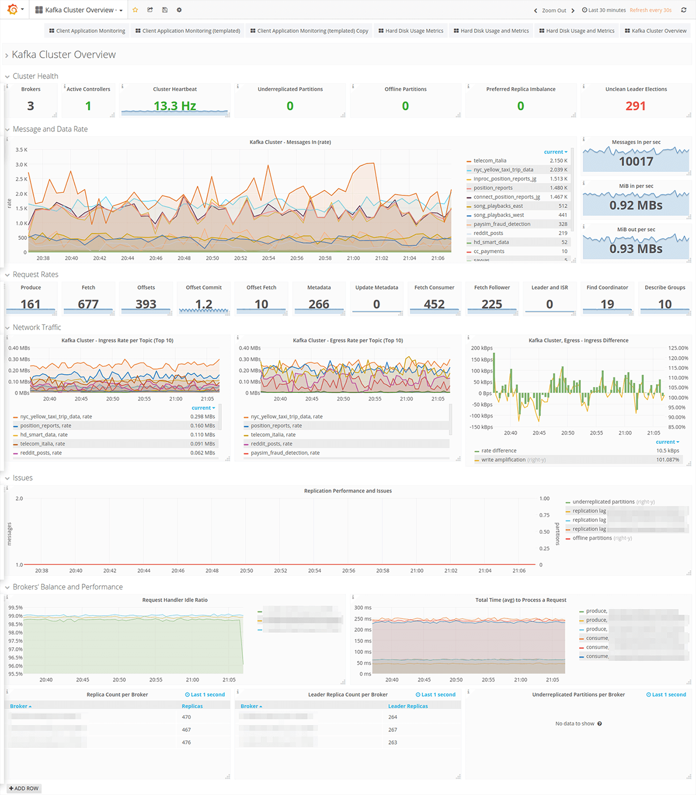Viewport: 696px width, 795px height.
Task: Click help icon beside No data to show
Action: point(600,724)
